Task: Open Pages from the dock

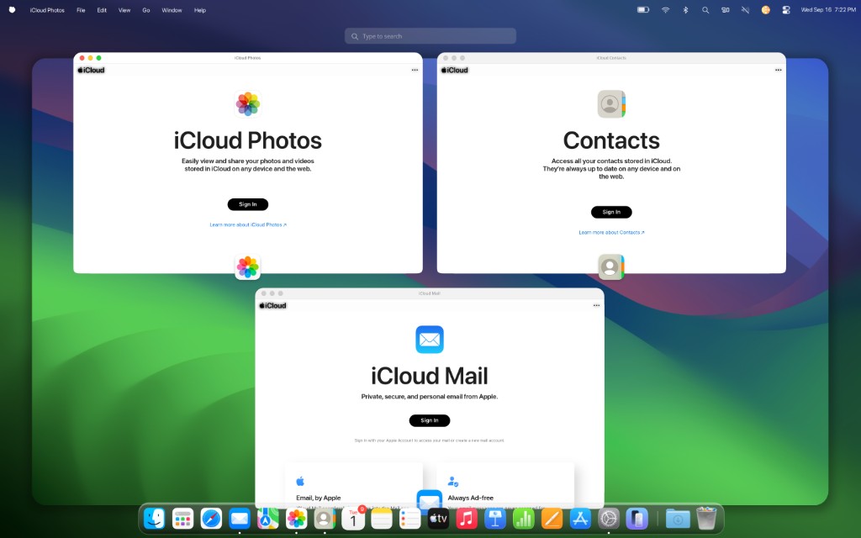Action: tap(552, 518)
